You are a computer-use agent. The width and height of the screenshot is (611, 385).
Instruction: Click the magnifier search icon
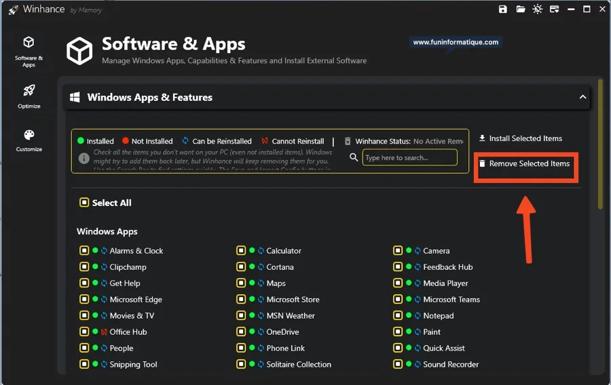pos(354,157)
